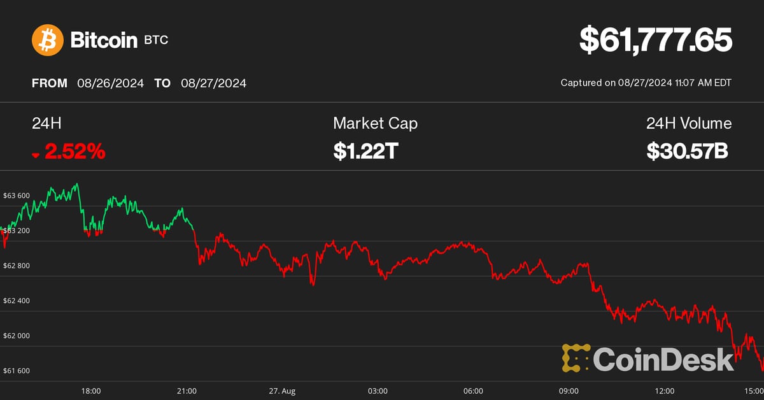Click the 12:00 time axis label
Image resolution: width=764 pixels, height=400 pixels.
tap(664, 390)
